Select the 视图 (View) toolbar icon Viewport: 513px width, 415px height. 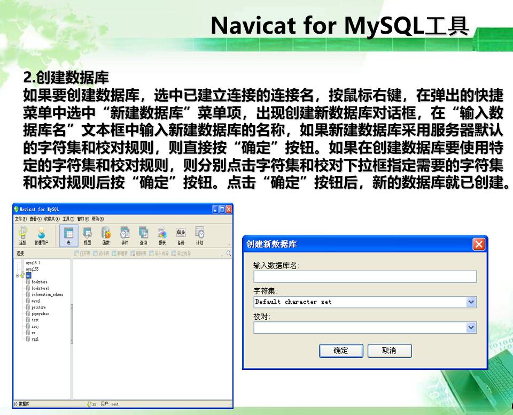point(87,235)
